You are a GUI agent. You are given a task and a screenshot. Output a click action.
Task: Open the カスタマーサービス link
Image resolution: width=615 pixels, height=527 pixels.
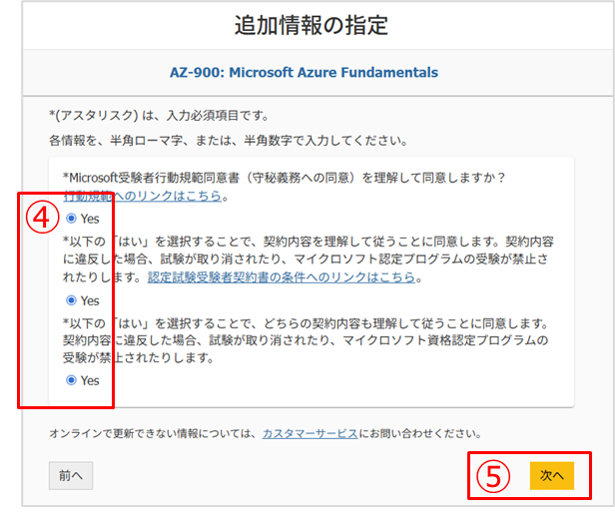309,433
